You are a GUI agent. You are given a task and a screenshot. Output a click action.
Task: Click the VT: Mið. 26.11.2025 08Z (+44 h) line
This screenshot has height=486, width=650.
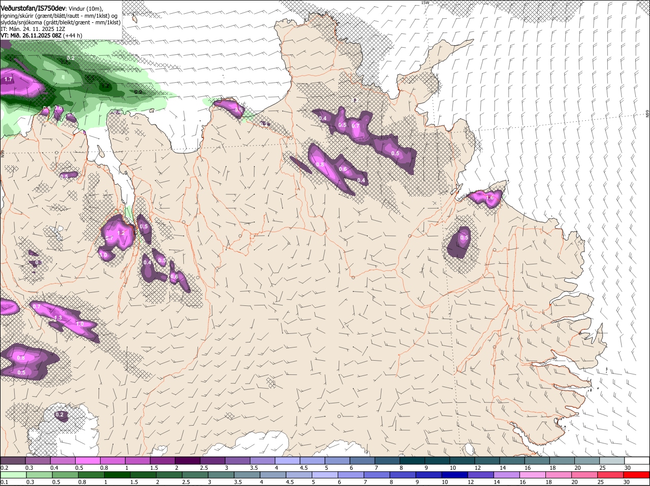point(41,36)
